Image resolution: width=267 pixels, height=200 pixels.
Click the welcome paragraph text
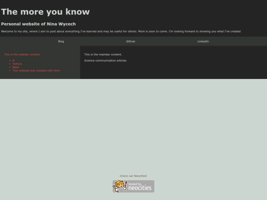[121, 32]
